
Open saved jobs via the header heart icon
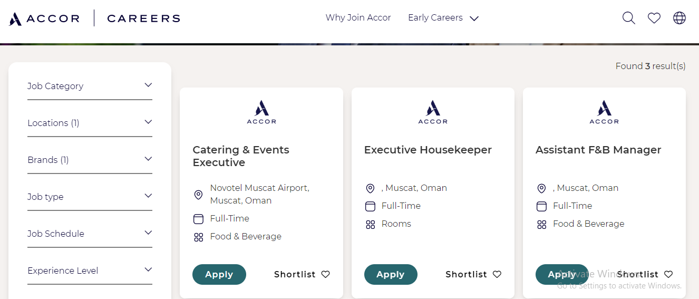pyautogui.click(x=654, y=18)
